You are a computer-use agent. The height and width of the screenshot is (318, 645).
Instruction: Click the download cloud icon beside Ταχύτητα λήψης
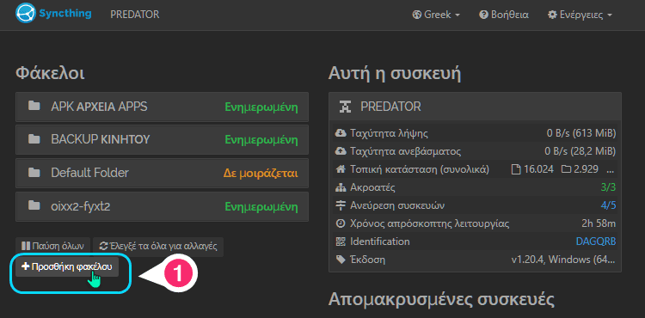pos(341,133)
